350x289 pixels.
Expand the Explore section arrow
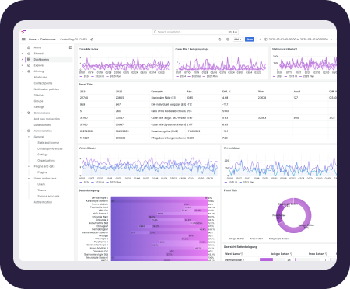click(x=22, y=65)
